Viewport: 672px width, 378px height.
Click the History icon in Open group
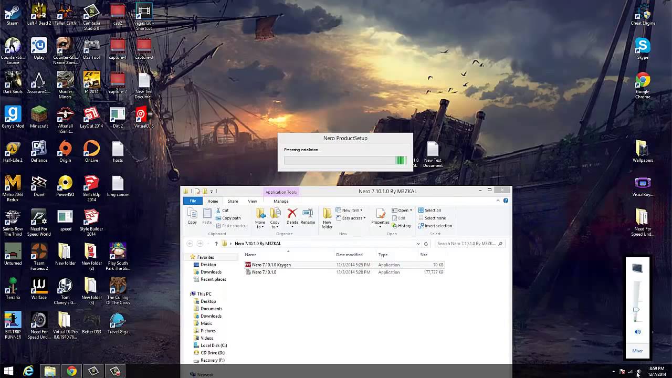401,226
